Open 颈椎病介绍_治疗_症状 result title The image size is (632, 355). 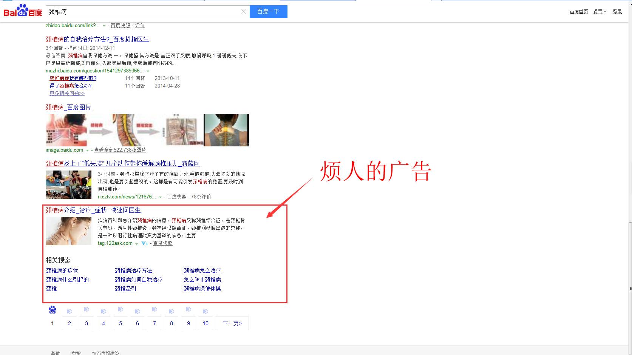click(93, 210)
